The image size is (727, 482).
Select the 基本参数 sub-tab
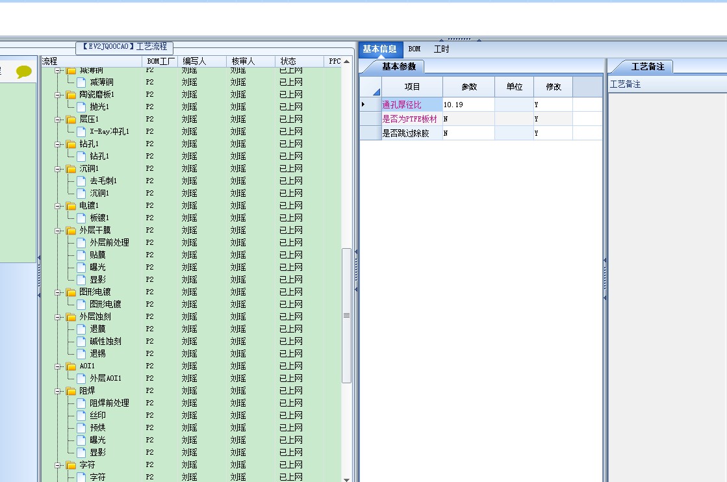coord(399,67)
